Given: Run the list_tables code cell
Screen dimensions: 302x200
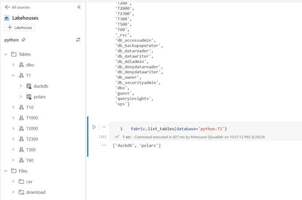Looking at the screenshot, I should [94, 127].
